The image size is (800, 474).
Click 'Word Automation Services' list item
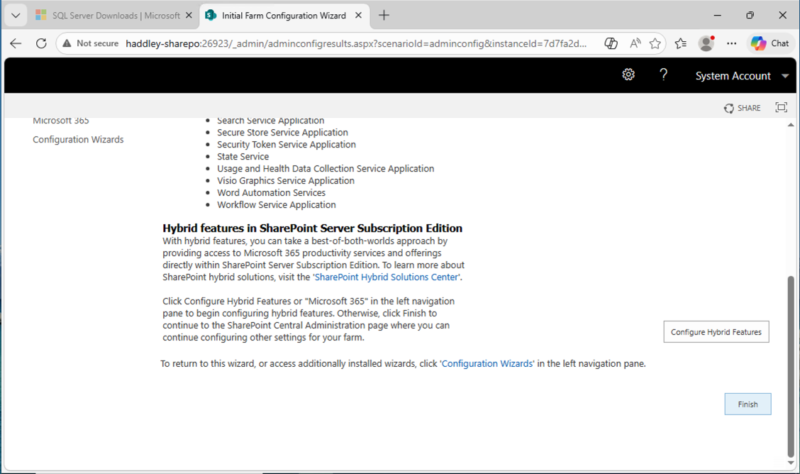coord(271,193)
